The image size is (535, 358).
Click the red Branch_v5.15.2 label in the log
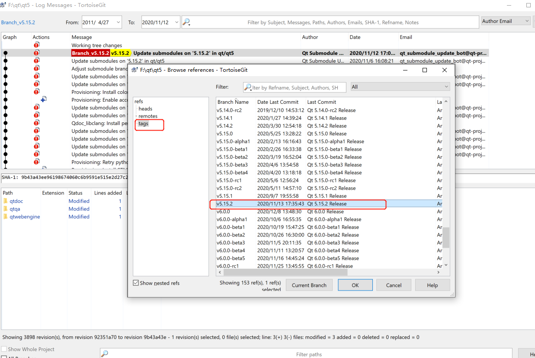click(90, 53)
